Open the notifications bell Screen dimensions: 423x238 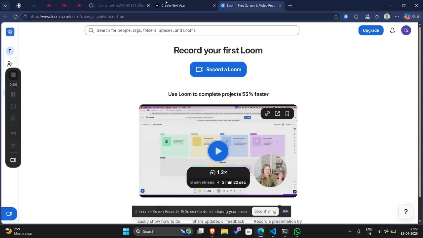392,30
